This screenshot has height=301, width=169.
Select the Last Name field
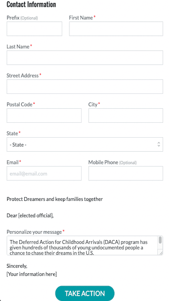click(x=85, y=58)
